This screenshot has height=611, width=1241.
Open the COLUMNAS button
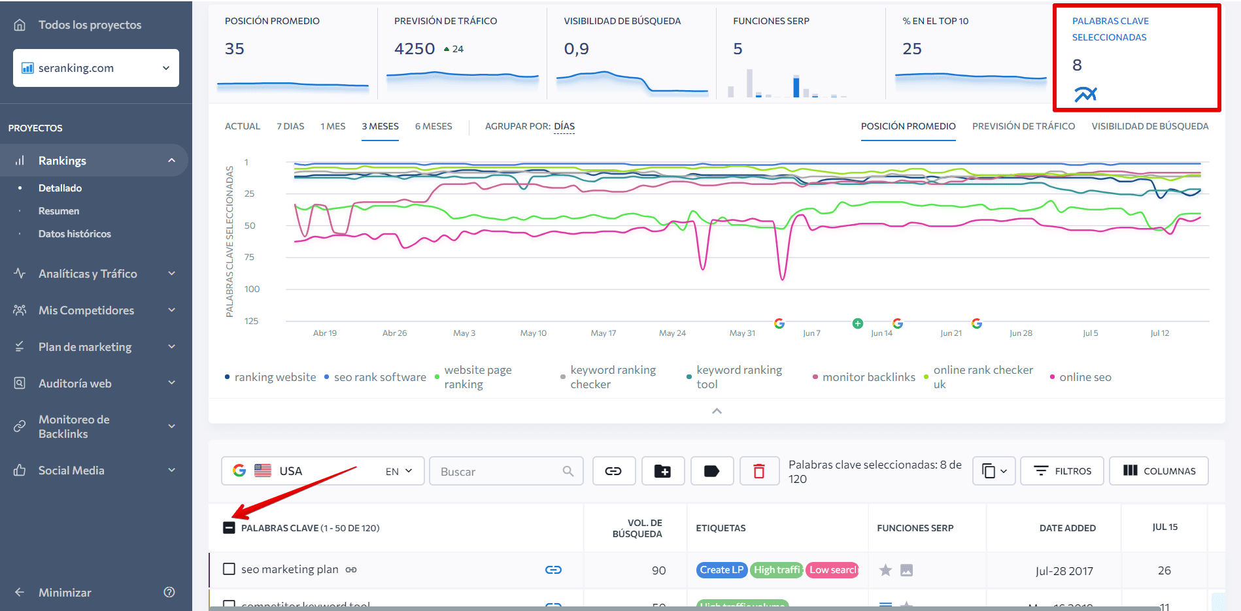click(x=1159, y=471)
